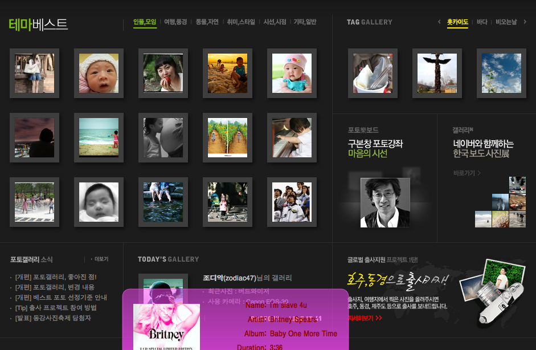Open news item 포토갤러리, 좋아진 점!

coord(56,277)
